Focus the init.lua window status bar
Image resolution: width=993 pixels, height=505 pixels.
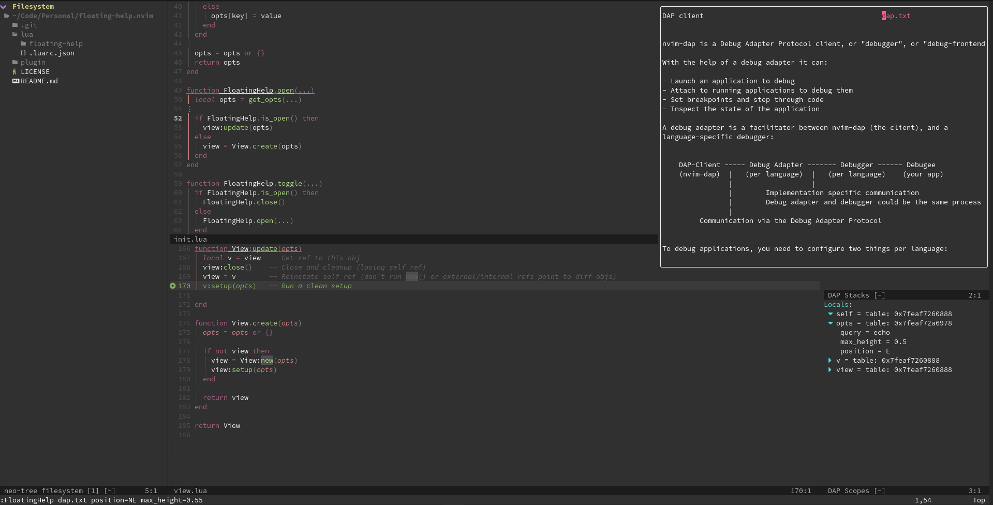(x=414, y=239)
